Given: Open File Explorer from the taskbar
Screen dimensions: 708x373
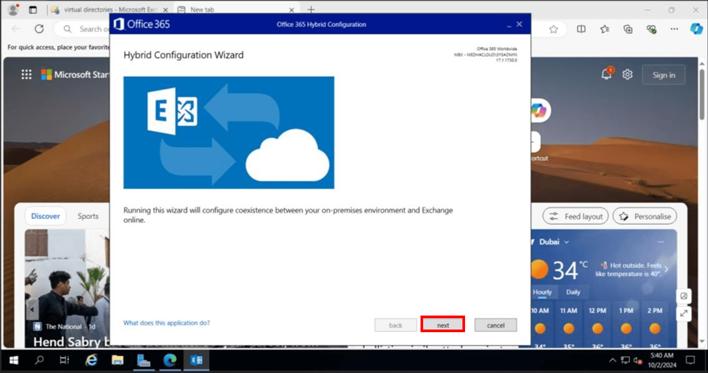Looking at the screenshot, I should [x=117, y=360].
